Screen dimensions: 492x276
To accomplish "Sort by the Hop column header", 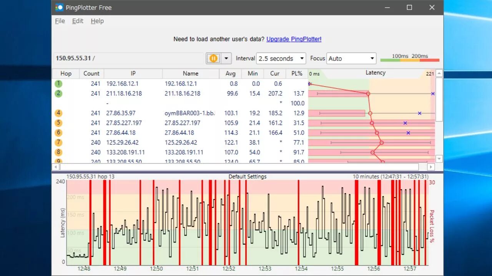I will point(66,74).
